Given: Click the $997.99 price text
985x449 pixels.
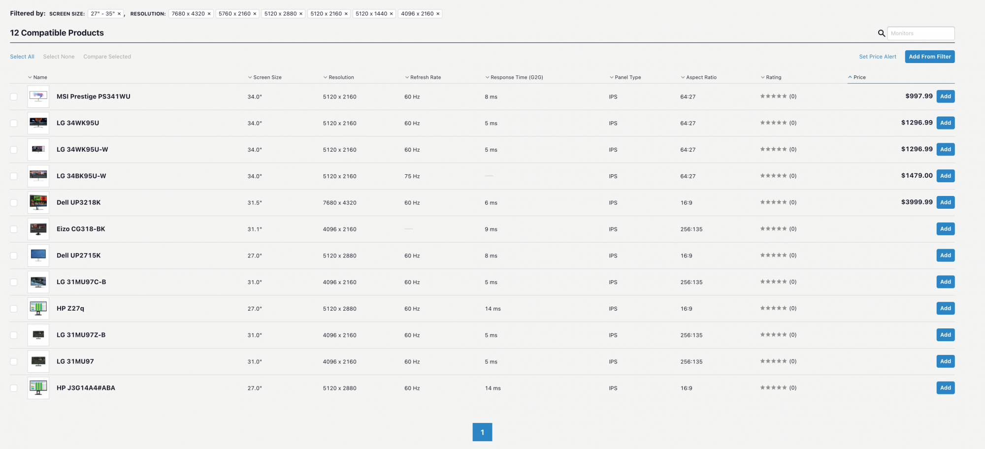Looking at the screenshot, I should coord(919,96).
